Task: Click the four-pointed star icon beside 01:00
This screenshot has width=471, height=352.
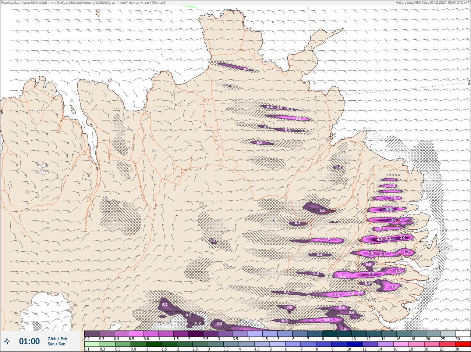Action: [x=7, y=341]
